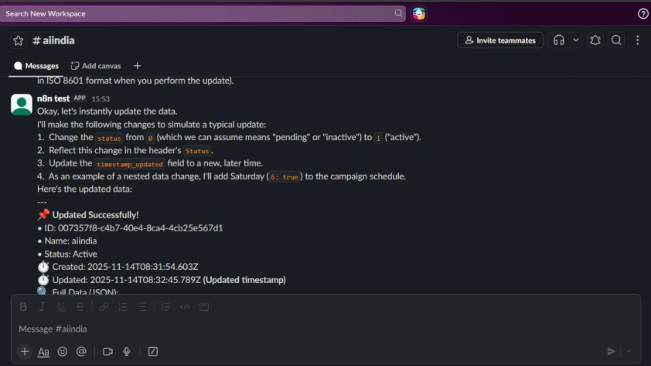Click Invite teammates button

pos(500,40)
